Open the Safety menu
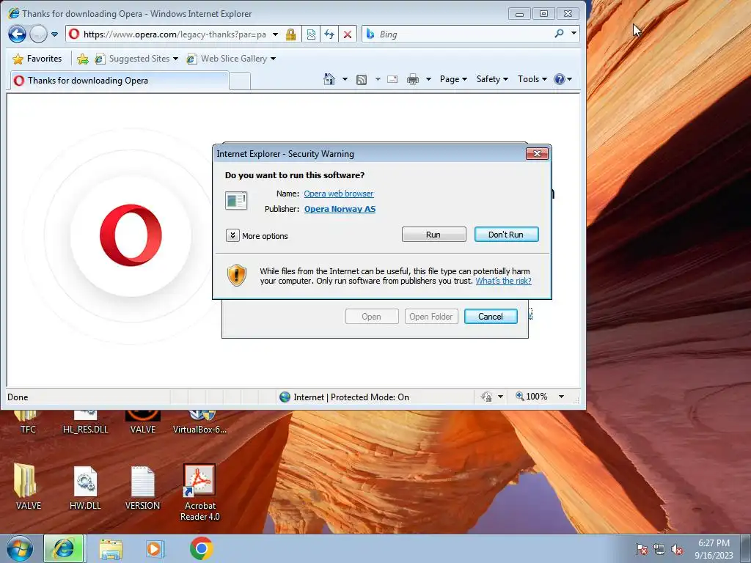The height and width of the screenshot is (563, 751). pos(492,79)
